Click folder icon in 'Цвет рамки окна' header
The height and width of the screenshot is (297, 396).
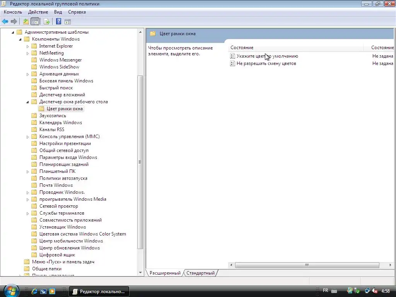[153, 34]
